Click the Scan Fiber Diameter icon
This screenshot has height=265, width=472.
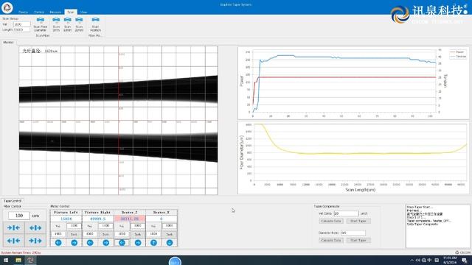[40, 24]
